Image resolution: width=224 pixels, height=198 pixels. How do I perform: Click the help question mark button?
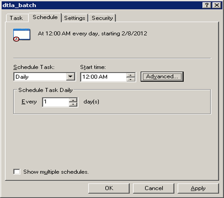pyautogui.click(x=207, y=5)
